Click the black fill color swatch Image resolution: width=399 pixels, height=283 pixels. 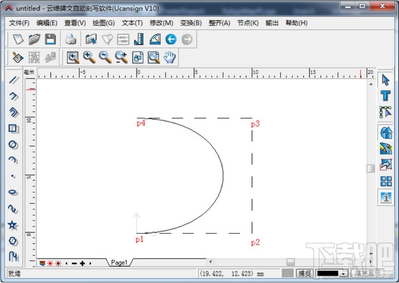(329, 273)
